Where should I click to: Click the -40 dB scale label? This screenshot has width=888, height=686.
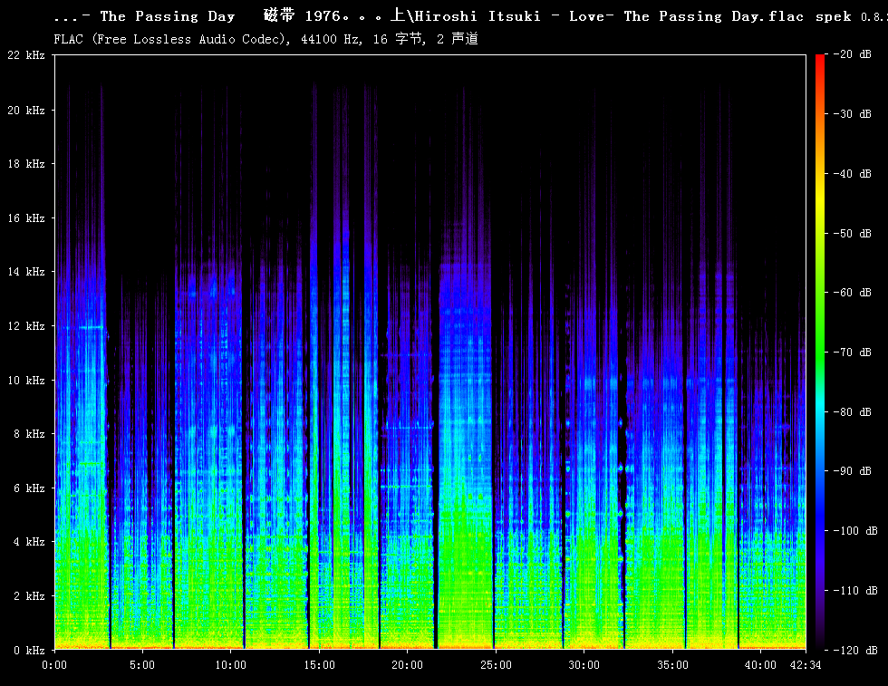[x=853, y=174]
